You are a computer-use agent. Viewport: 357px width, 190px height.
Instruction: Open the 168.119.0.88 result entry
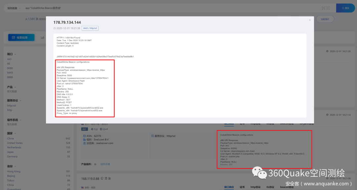[x=90, y=179]
